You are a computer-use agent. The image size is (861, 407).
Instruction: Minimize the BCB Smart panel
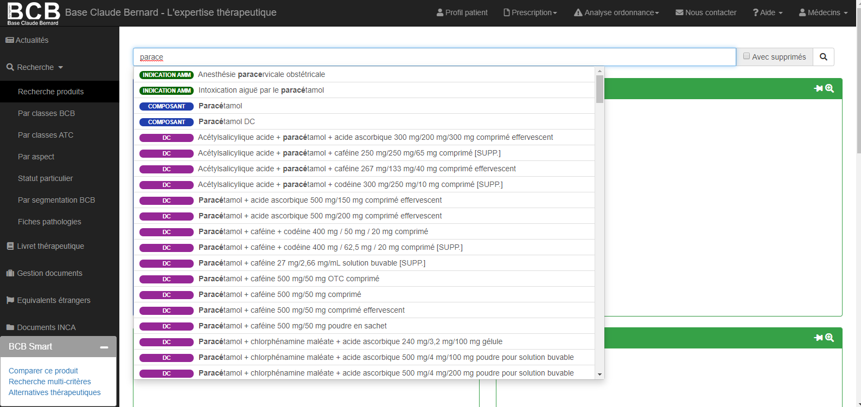(x=104, y=347)
